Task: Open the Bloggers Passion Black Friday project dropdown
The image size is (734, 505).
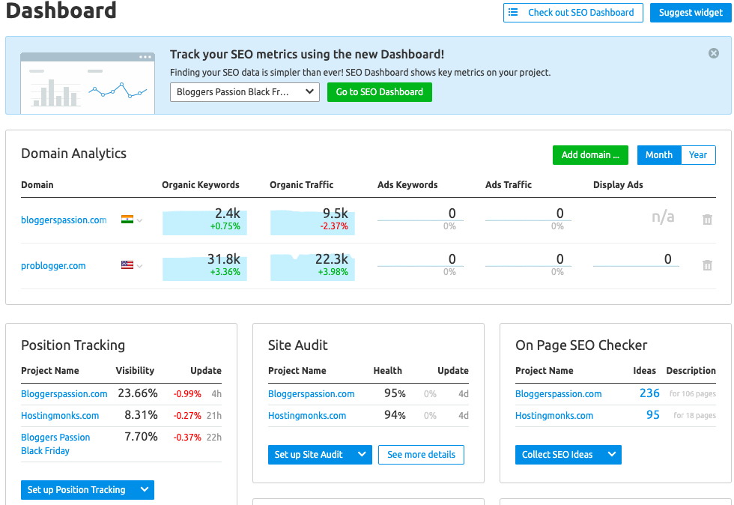Action: click(245, 92)
